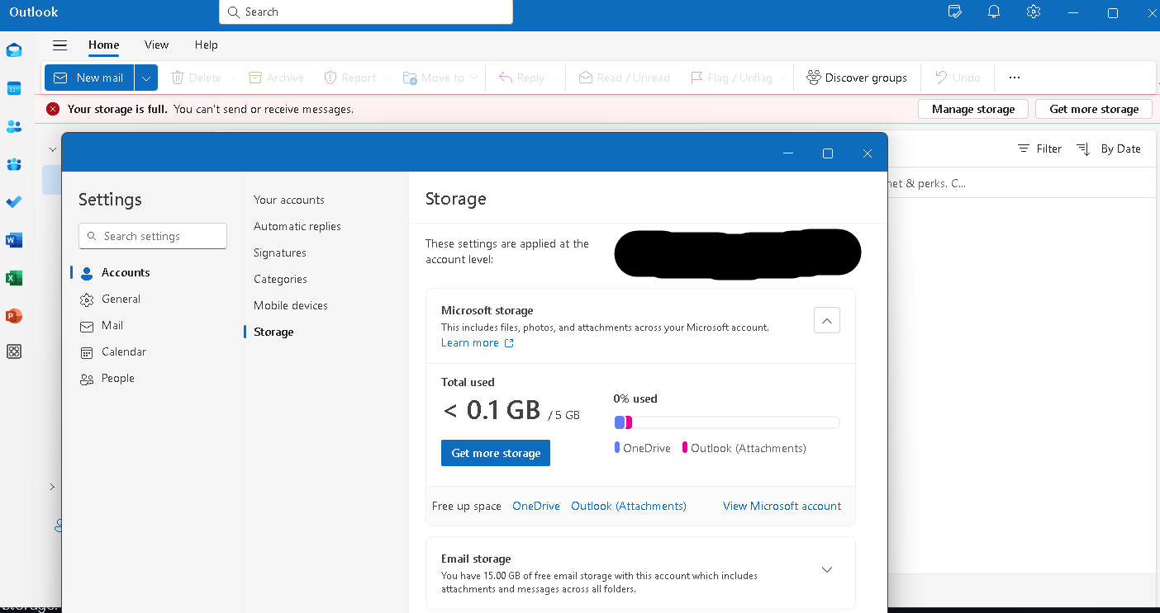Launch PowerPoint from the app sidebar
The width and height of the screenshot is (1160, 613).
tap(14, 316)
